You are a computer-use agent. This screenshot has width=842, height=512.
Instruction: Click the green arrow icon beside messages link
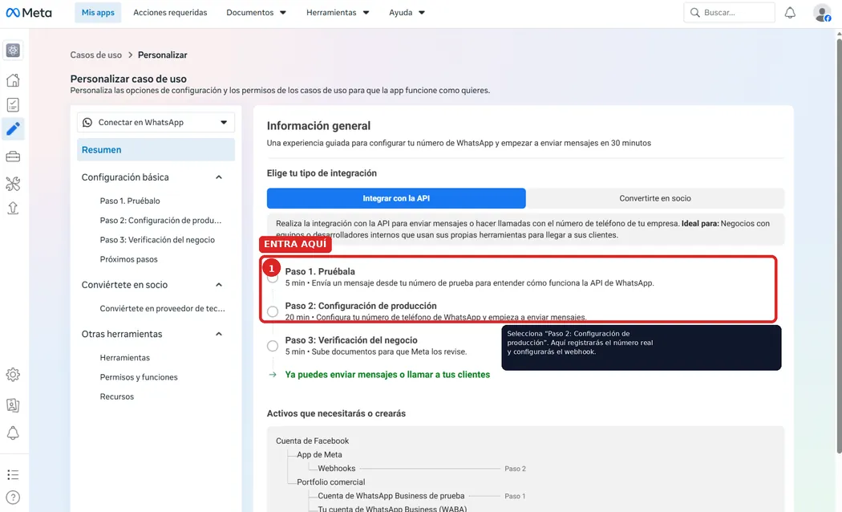pyautogui.click(x=273, y=375)
